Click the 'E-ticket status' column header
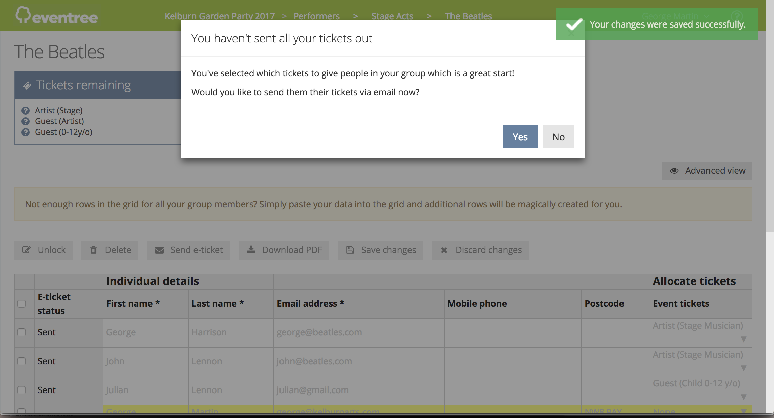This screenshot has width=774, height=418. pyautogui.click(x=69, y=304)
